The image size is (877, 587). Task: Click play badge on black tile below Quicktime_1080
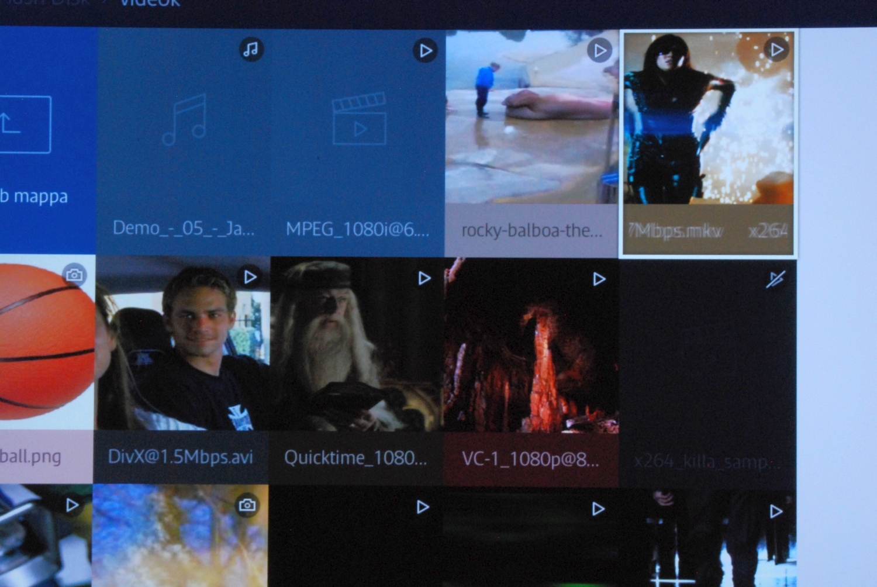(x=422, y=507)
